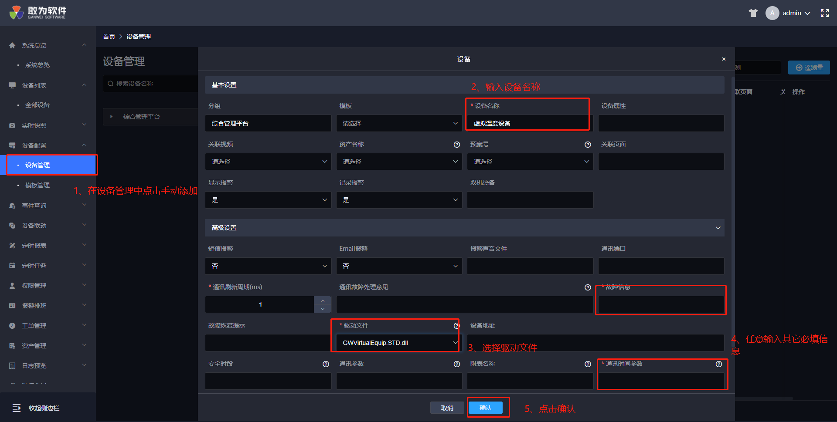This screenshot has width=837, height=422.
Task: Click the 设备名称 input field
Action: [x=527, y=123]
